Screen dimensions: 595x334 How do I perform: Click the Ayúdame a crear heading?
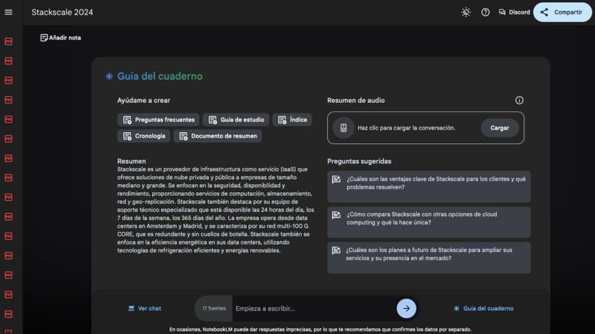pos(144,100)
